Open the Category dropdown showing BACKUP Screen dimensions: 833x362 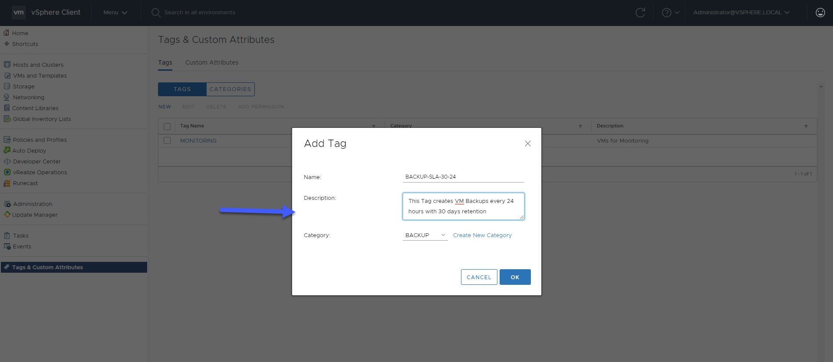(425, 235)
